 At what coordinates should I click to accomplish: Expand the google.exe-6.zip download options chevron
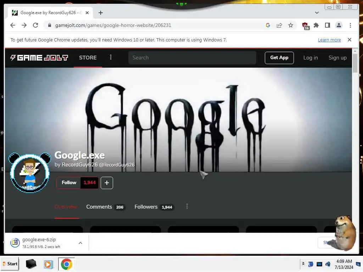tap(80, 243)
